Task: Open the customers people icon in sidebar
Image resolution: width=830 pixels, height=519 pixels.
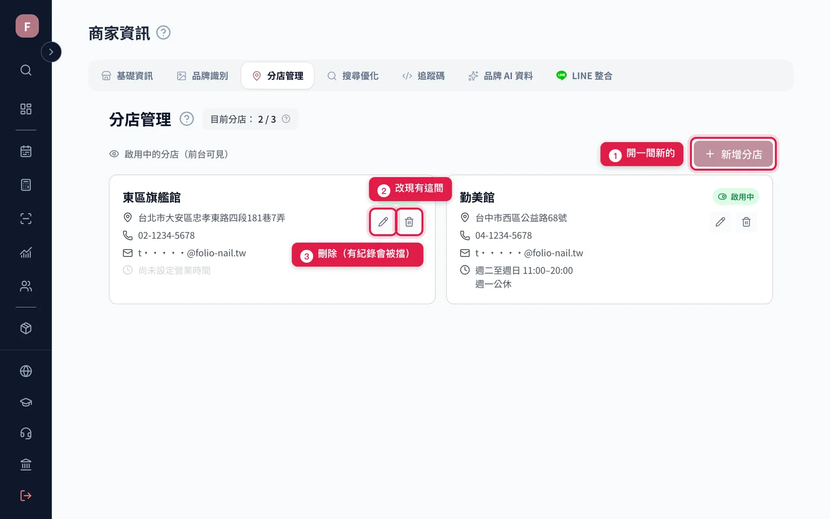Action: point(26,286)
